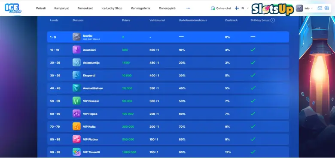This screenshot has width=335, height=158.
Task: Open the mail envelope icon
Action: tap(320, 8)
